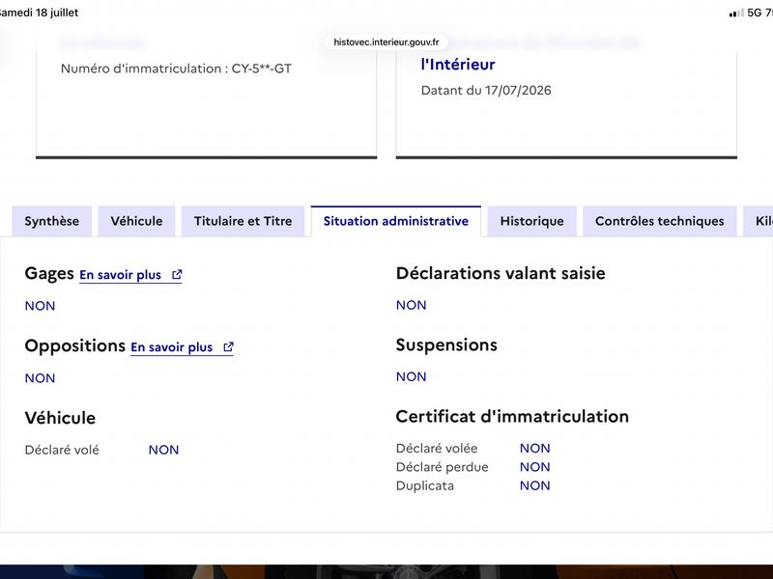Viewport: 773px width, 579px height.
Task: Click the Oppositions heading
Action: 75,345
